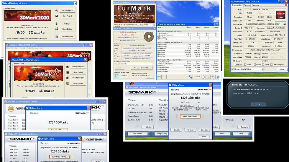Click Save Project icon in 3DMark2001 SE score
Image resolution: width=289 pixels, height=162 pixels.
tap(68, 72)
